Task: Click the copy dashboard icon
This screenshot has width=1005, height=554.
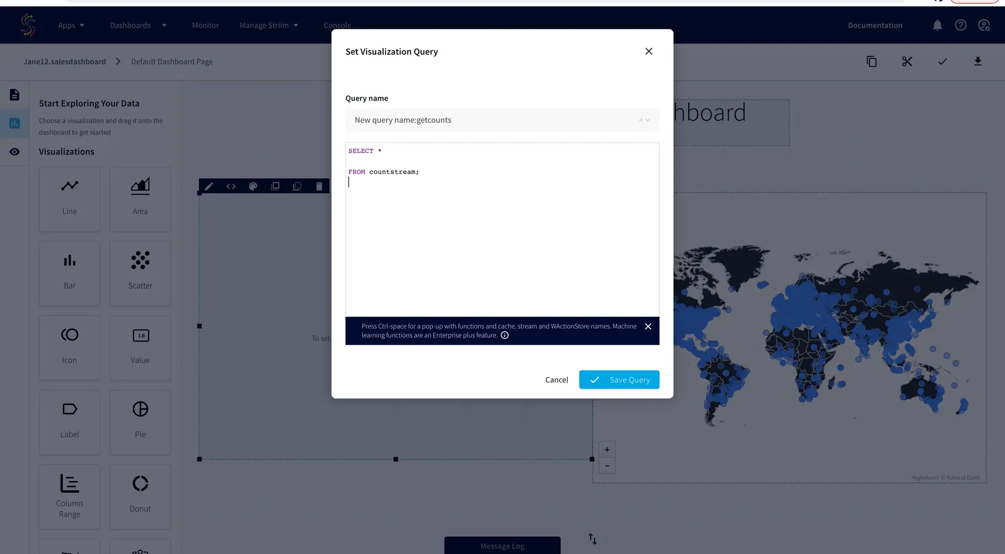Action: 872,62
